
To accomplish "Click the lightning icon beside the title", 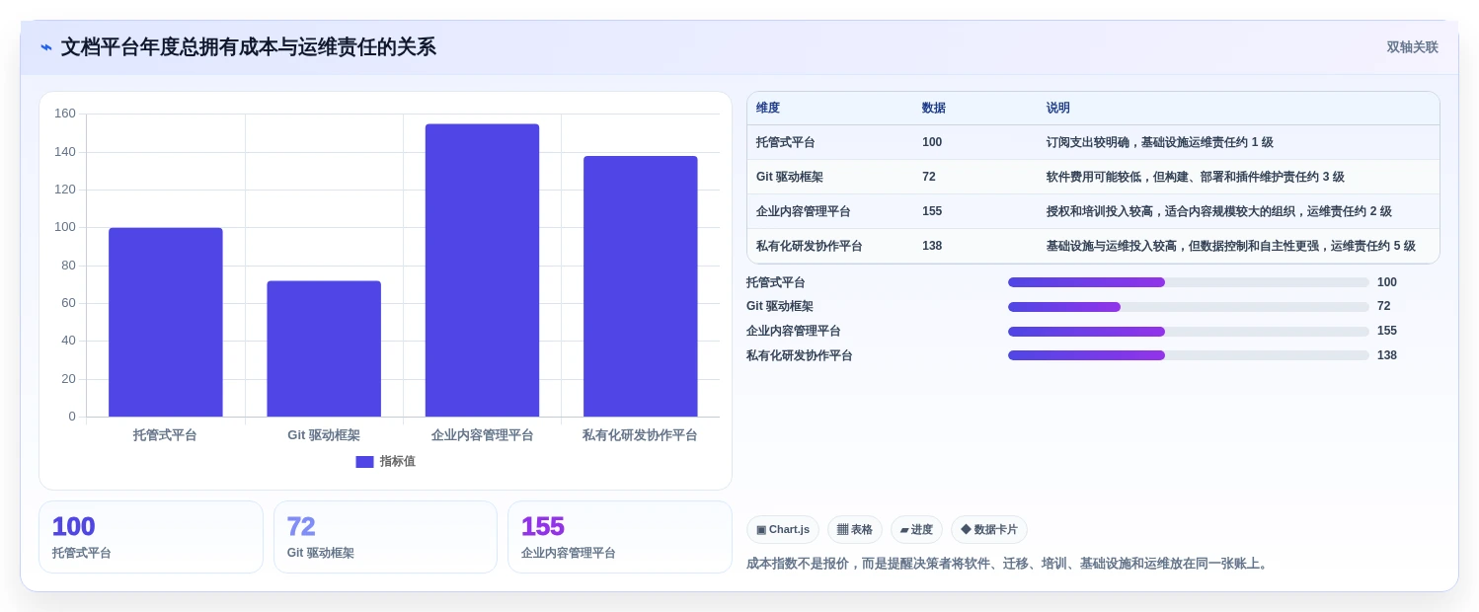I will (x=46, y=47).
